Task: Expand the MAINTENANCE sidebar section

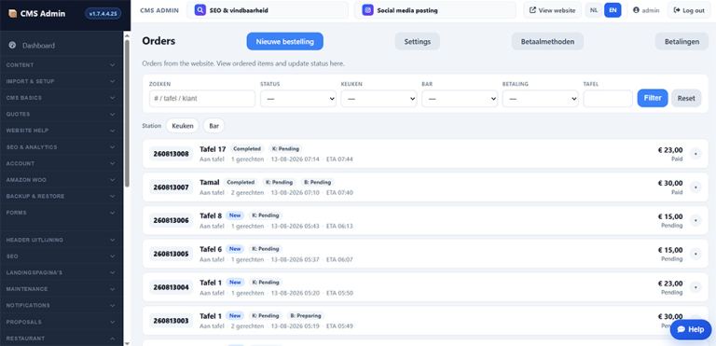Action: 62,289
